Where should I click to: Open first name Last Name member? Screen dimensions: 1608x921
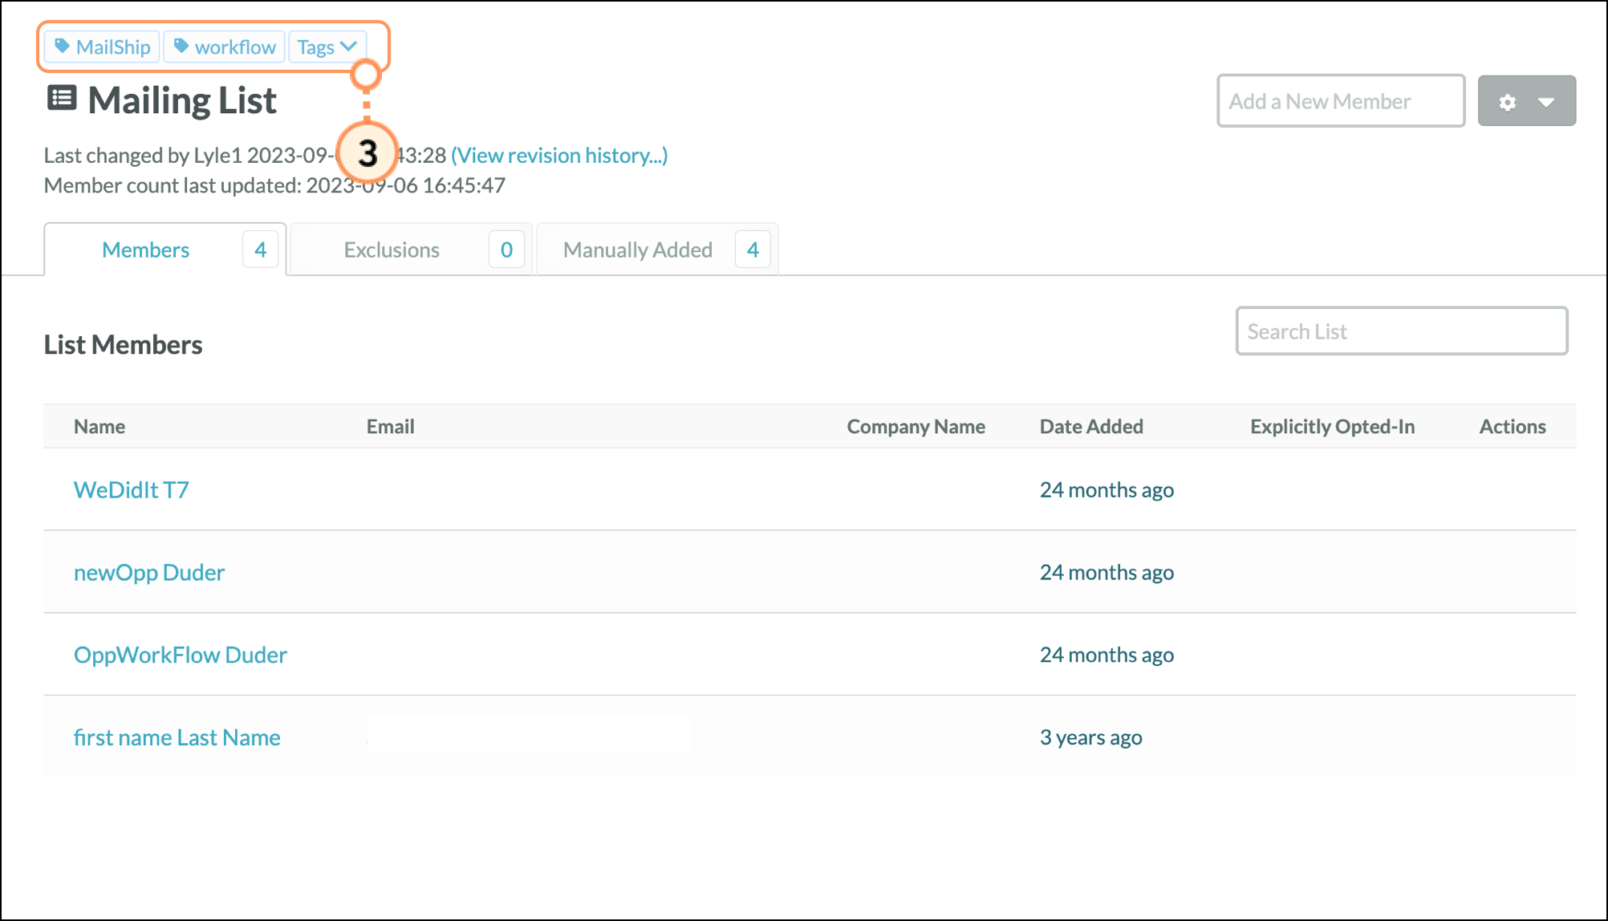tap(177, 737)
